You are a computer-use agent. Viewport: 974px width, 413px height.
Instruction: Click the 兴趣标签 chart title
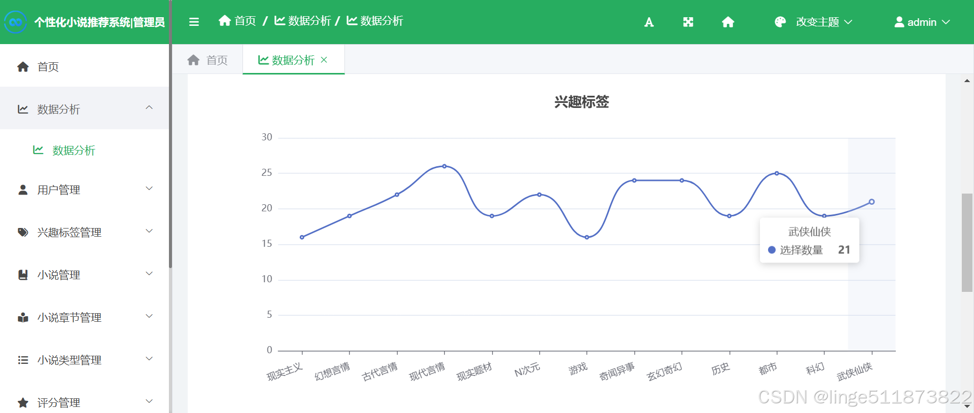(x=581, y=102)
